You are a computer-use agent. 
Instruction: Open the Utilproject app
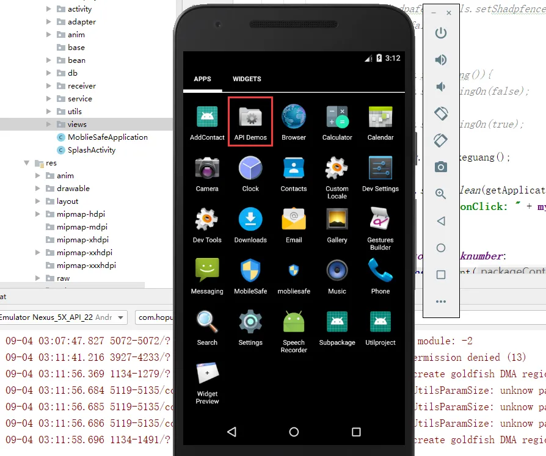(x=380, y=327)
